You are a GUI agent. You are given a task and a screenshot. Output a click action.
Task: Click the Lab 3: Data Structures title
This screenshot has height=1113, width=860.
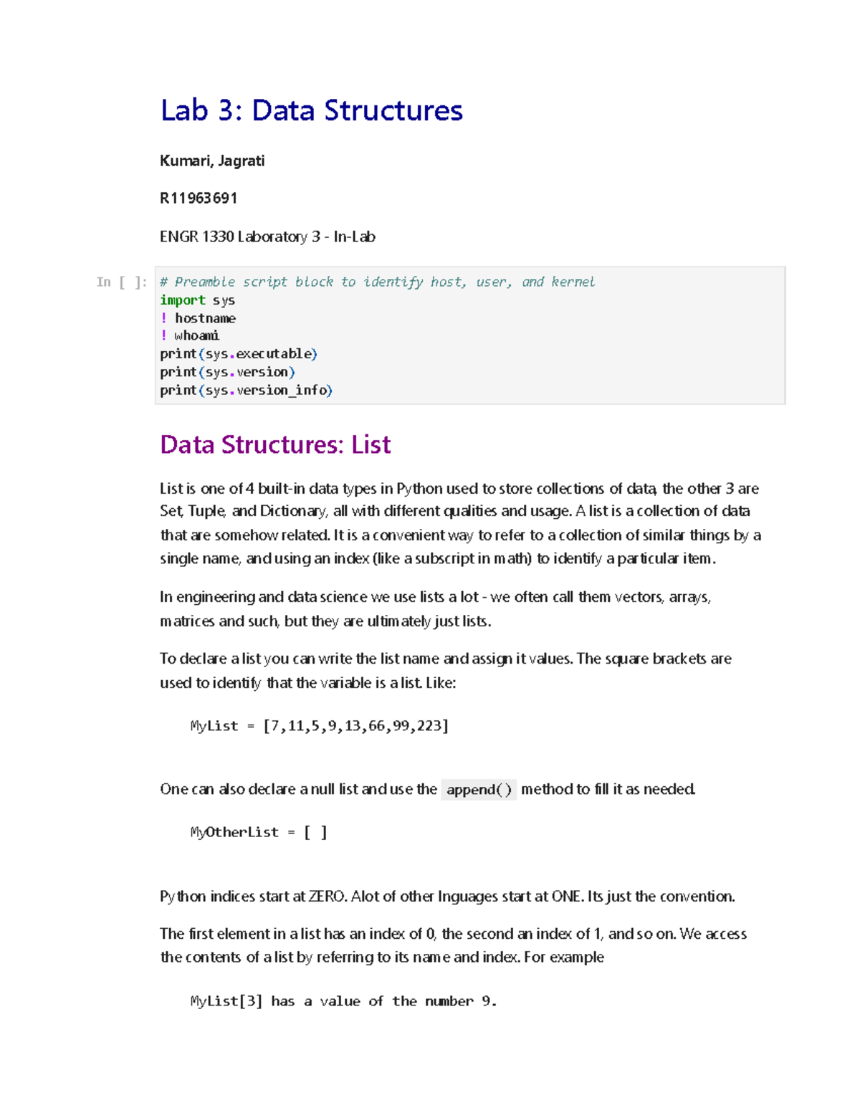pyautogui.click(x=312, y=110)
